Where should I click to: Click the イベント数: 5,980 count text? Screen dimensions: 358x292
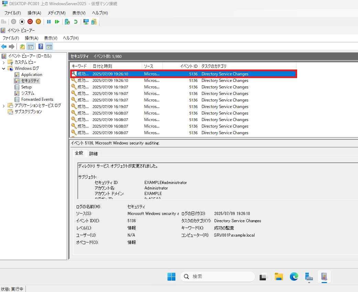(x=108, y=56)
